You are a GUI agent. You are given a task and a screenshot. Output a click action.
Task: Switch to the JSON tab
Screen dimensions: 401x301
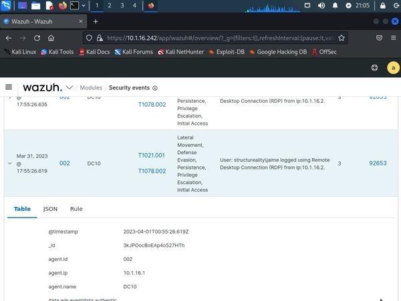point(50,209)
